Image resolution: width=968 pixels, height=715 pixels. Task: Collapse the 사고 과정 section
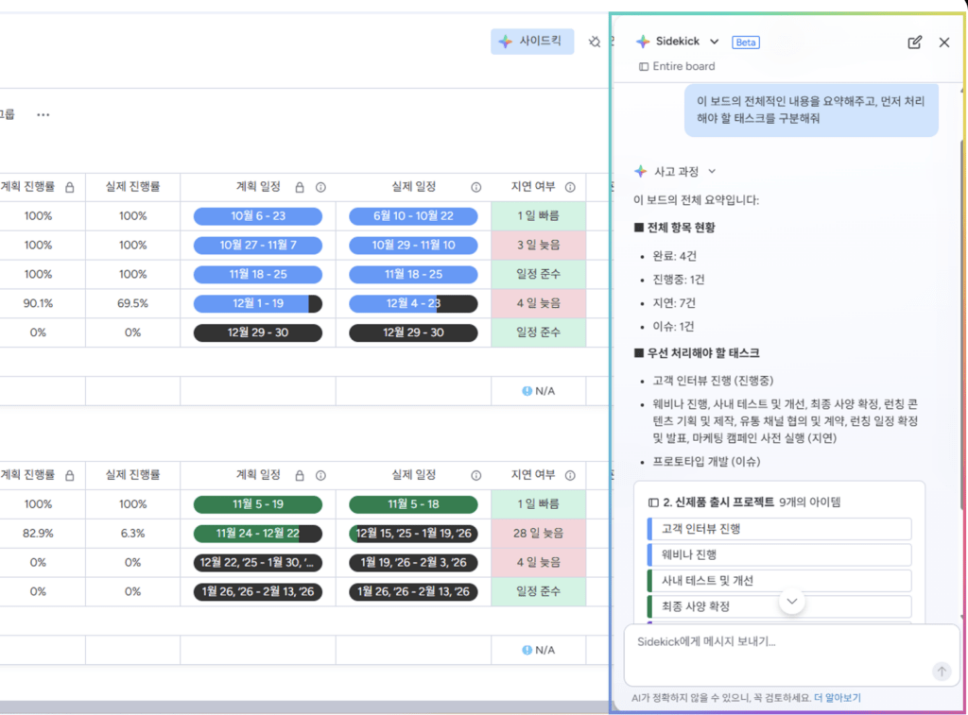click(712, 172)
